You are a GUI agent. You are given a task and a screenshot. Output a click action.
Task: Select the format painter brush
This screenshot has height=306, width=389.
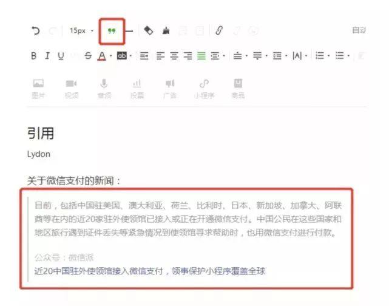166,30
